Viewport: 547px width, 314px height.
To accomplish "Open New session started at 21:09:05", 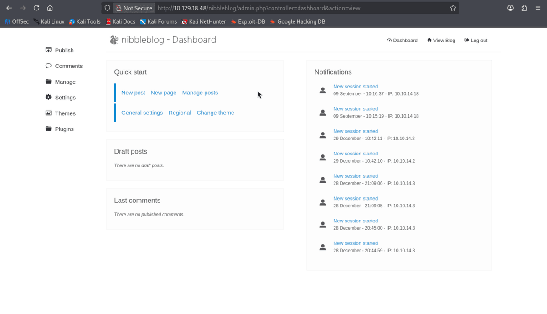I will pos(356,198).
